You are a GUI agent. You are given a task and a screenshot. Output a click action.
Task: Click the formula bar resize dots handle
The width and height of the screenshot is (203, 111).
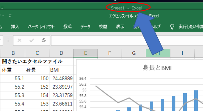tap(8, 40)
